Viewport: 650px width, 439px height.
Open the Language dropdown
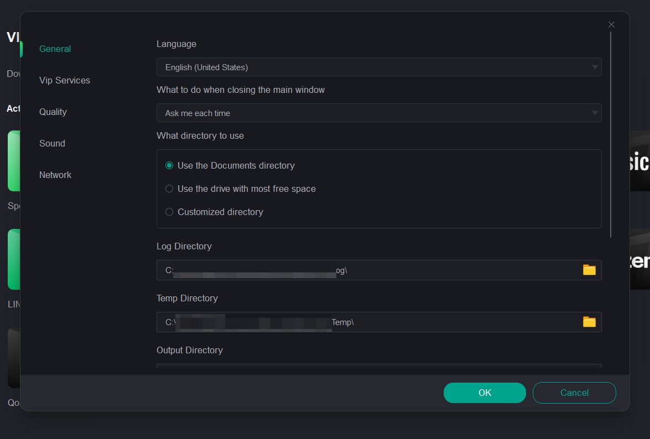pyautogui.click(x=379, y=67)
